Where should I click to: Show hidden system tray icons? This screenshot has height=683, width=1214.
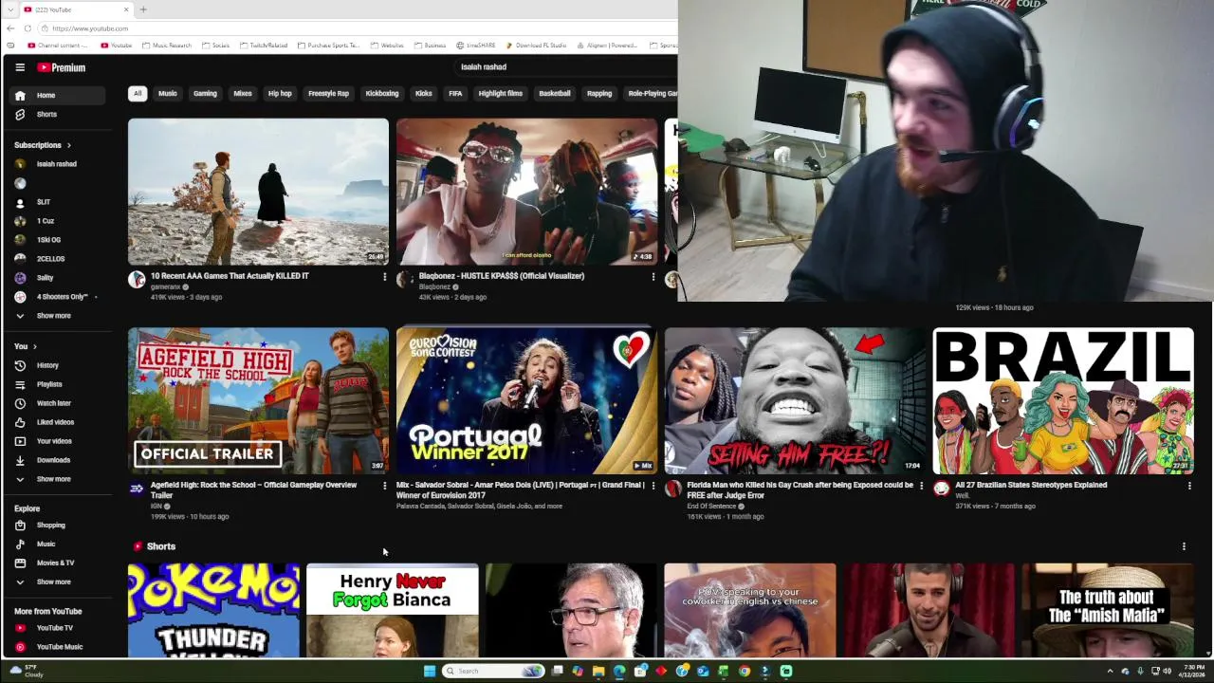[x=1110, y=671]
